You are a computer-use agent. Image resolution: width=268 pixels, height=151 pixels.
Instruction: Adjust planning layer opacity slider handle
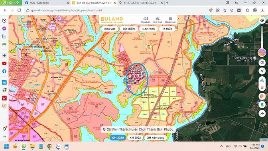point(262,52)
